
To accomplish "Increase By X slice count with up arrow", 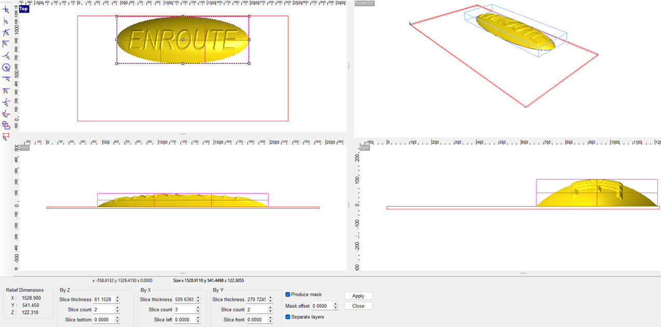I will [x=198, y=308].
